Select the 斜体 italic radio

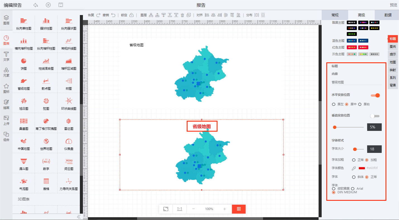pos(354,177)
